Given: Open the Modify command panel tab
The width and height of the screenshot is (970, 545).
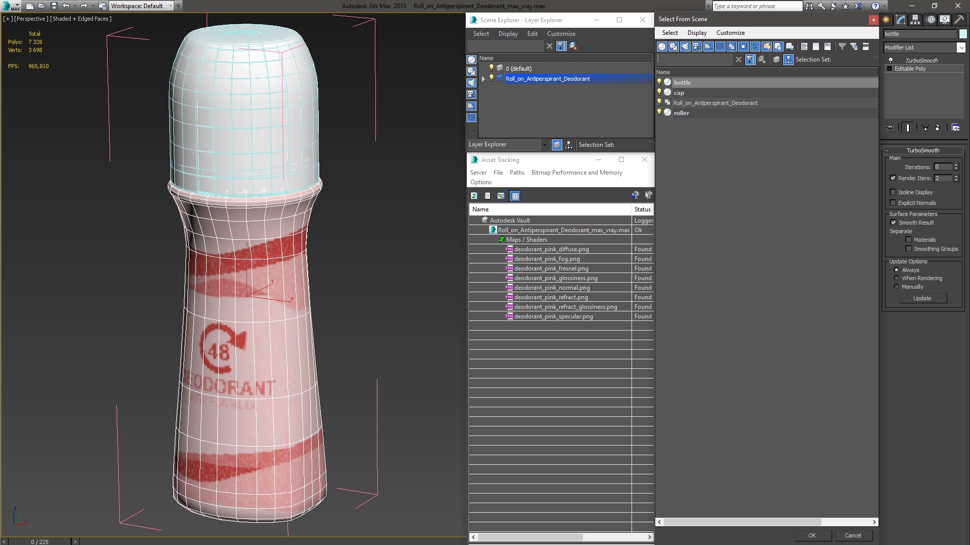Looking at the screenshot, I should [x=900, y=20].
